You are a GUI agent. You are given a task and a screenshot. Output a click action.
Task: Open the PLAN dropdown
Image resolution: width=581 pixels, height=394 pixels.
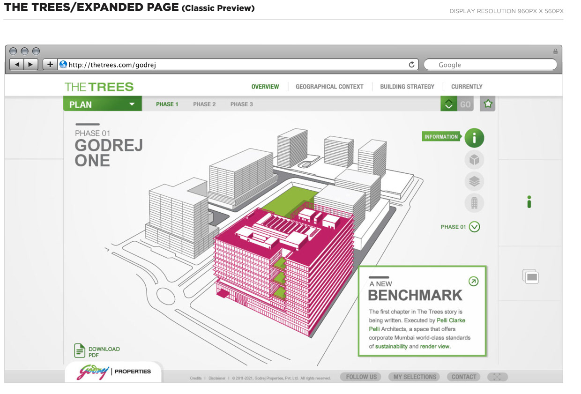103,104
